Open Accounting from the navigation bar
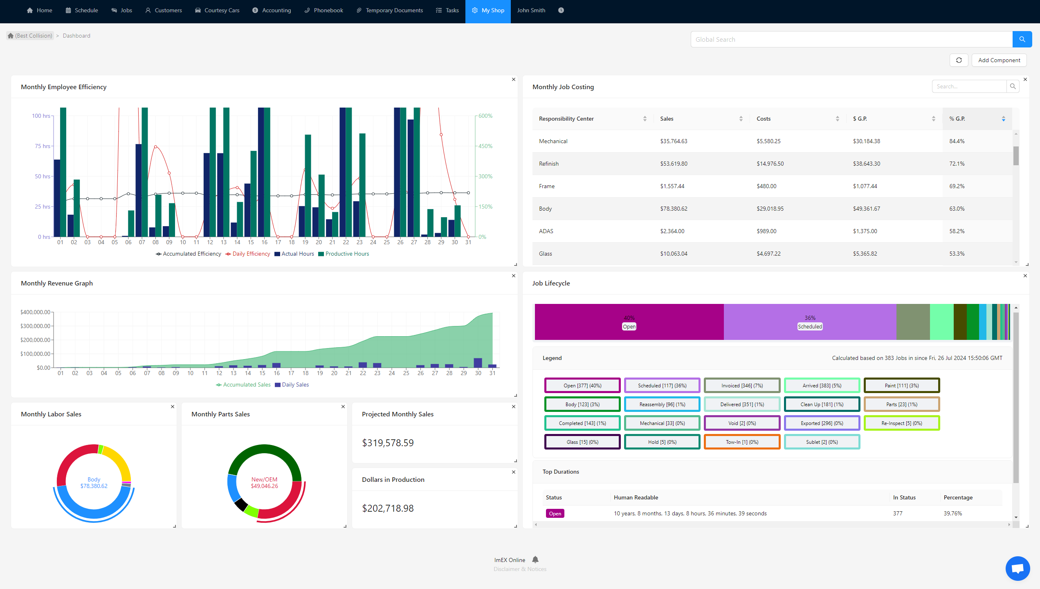The height and width of the screenshot is (589, 1040). click(271, 10)
